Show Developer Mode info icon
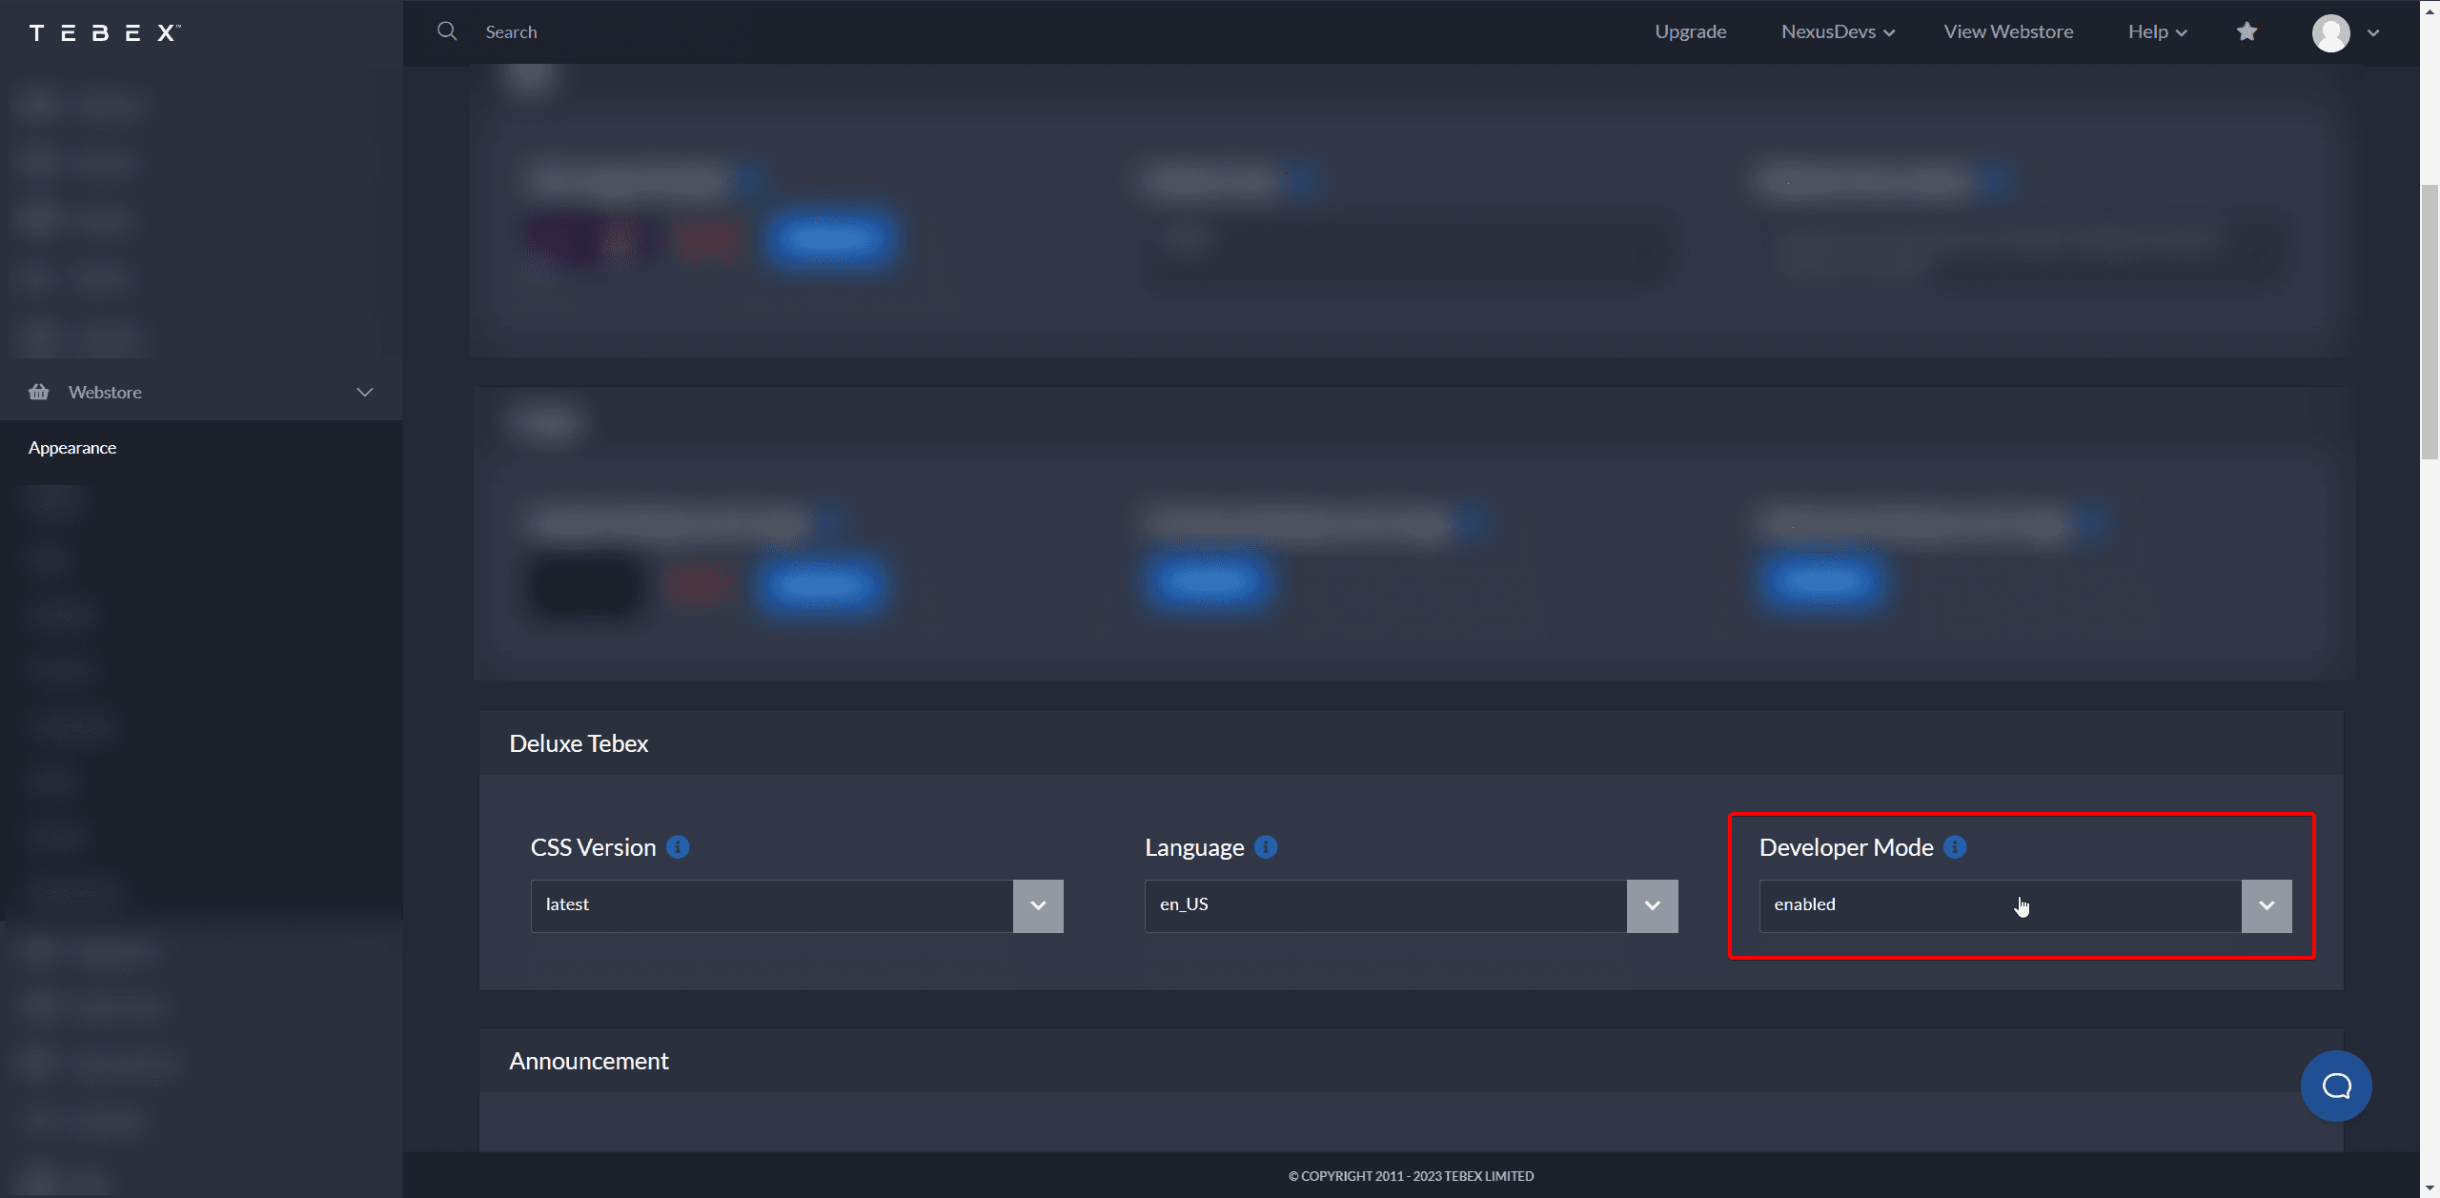2440x1198 pixels. click(1955, 846)
